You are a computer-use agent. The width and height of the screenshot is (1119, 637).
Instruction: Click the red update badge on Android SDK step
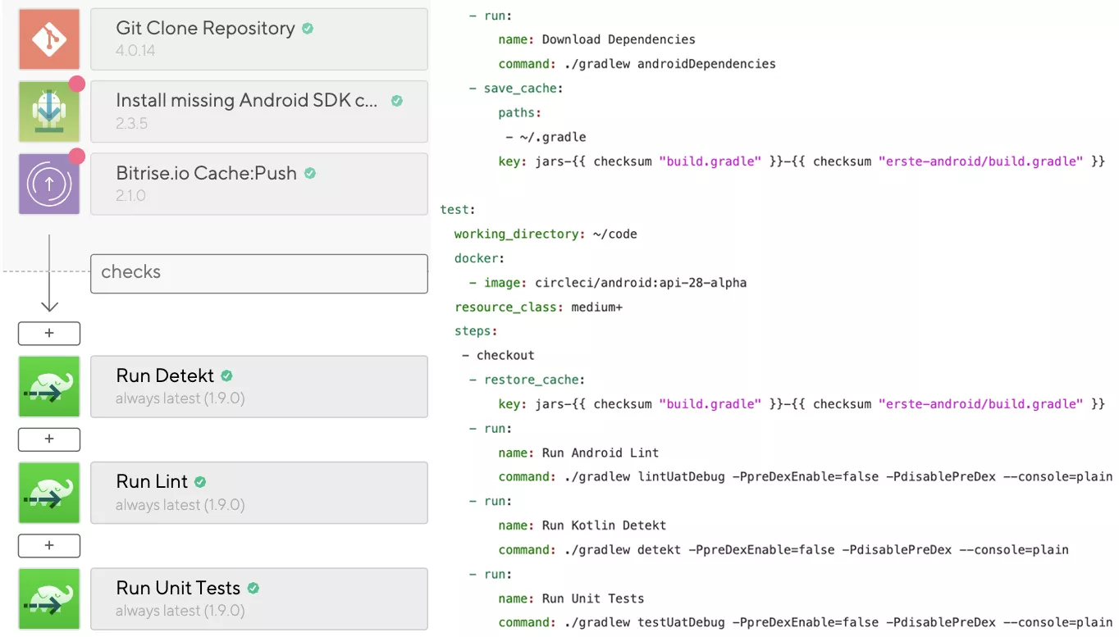(x=77, y=84)
